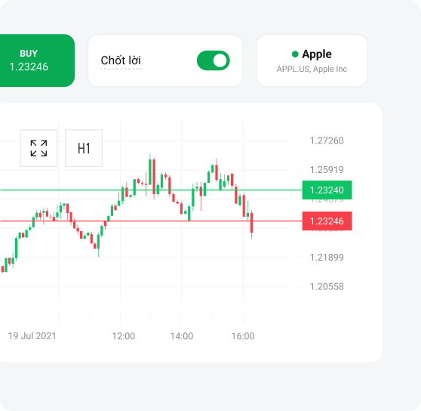
Task: Click the BUY 1.23246 button
Action: click(33, 60)
